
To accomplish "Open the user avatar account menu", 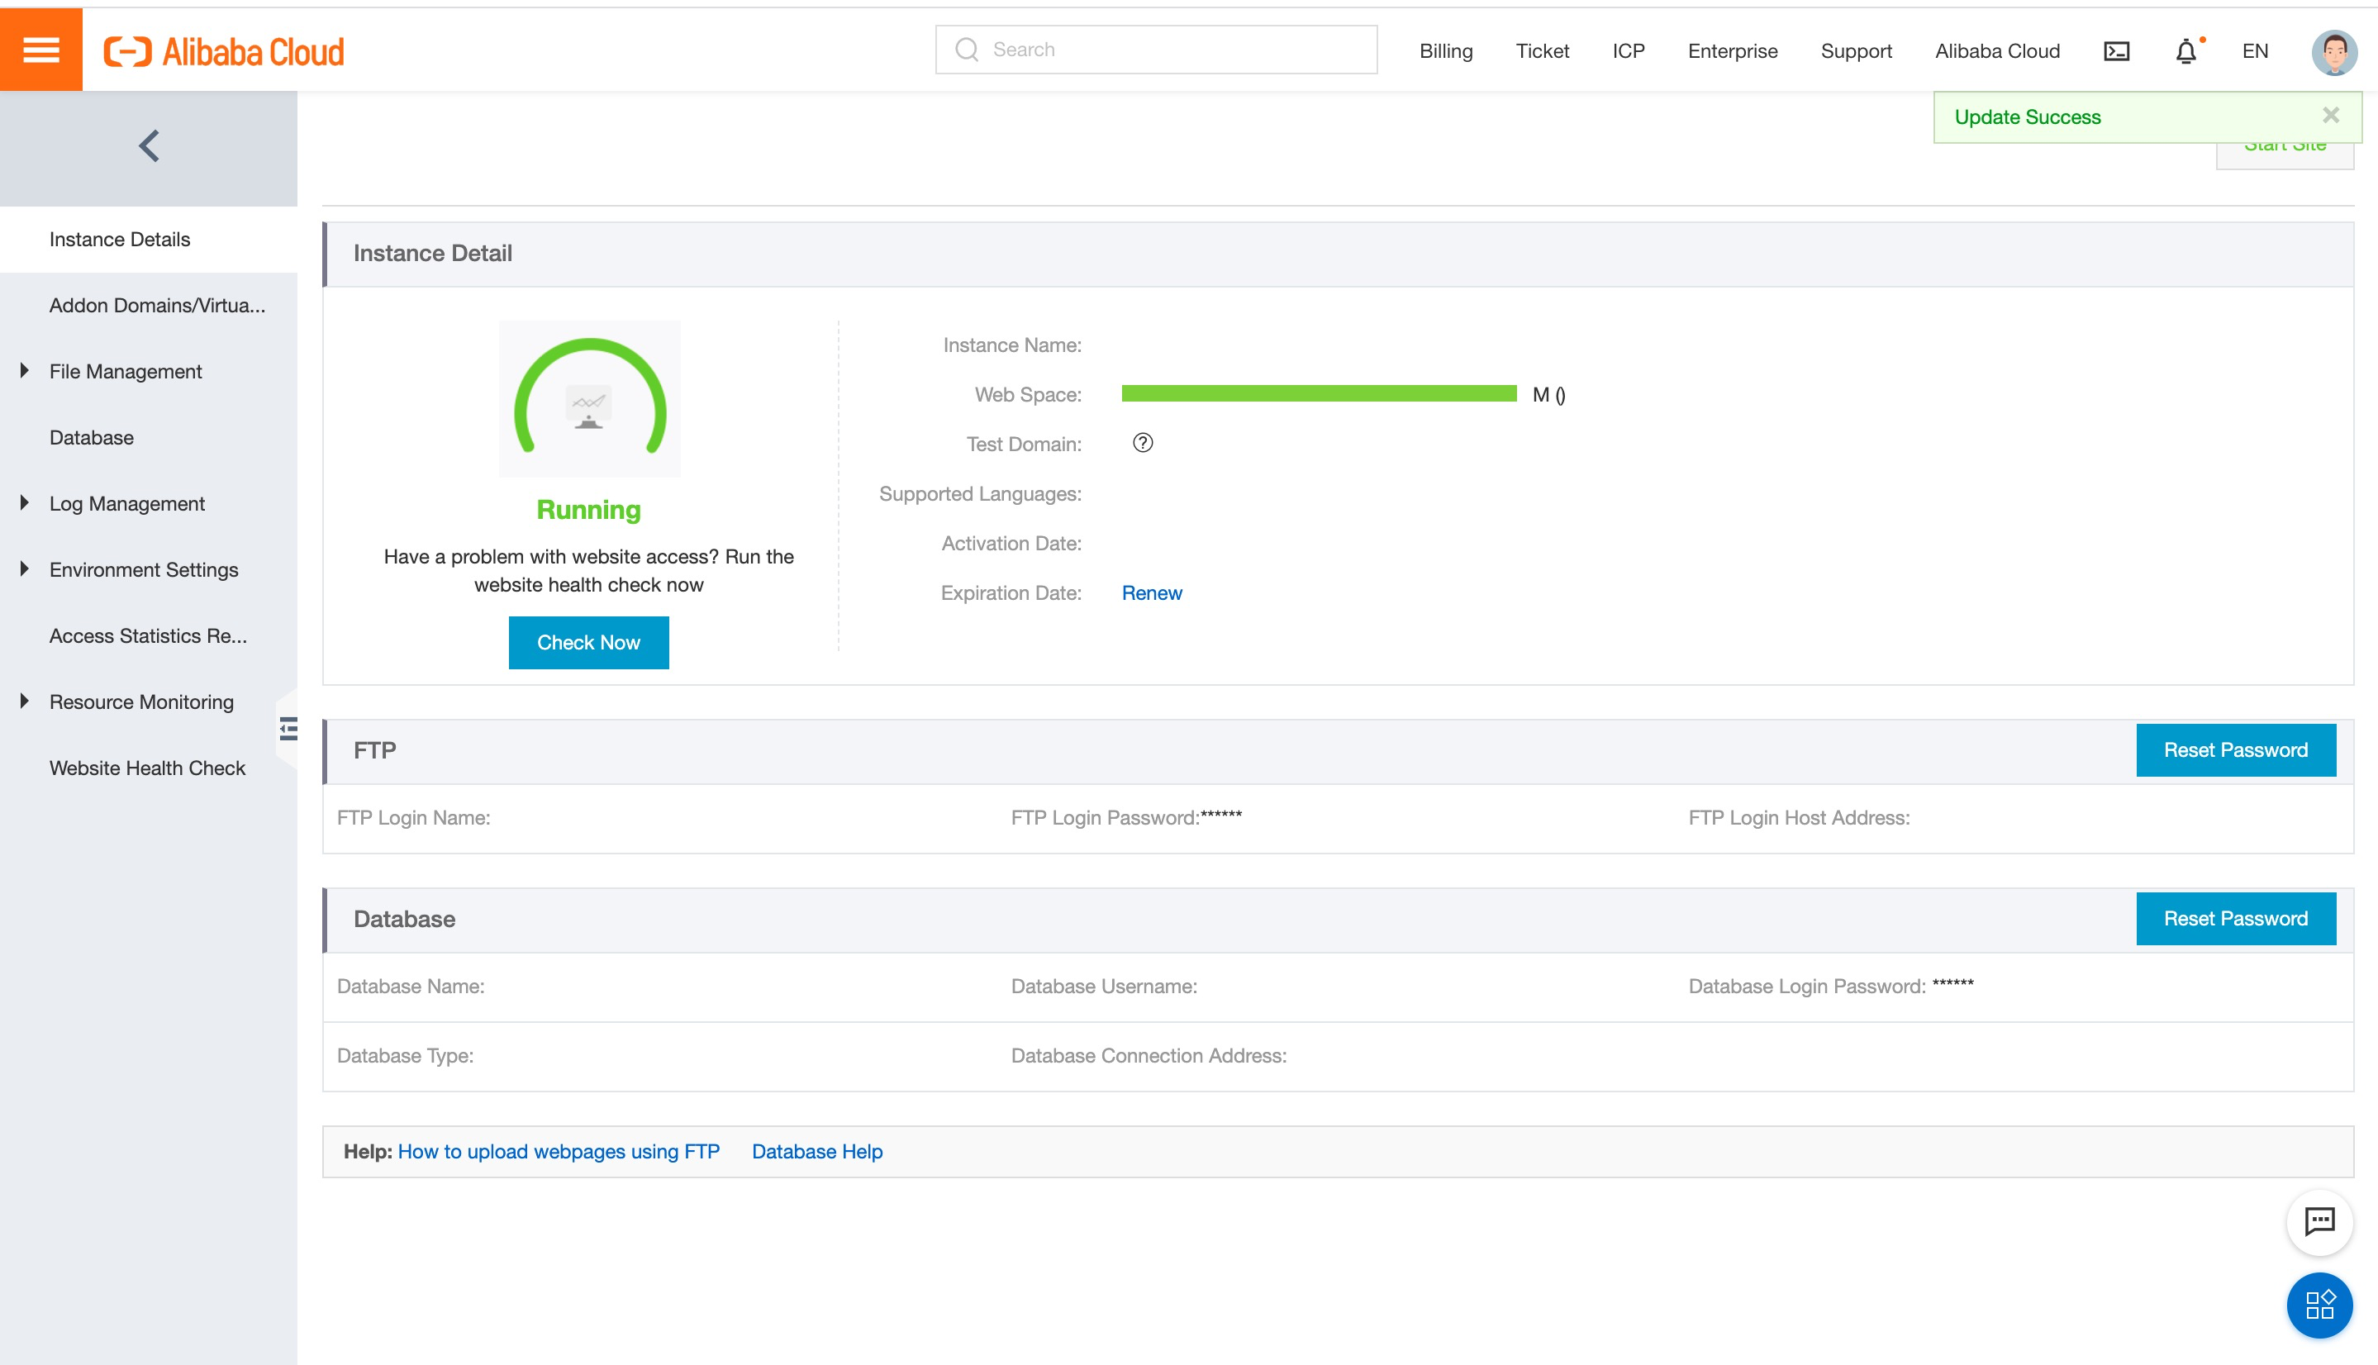I will point(2333,51).
